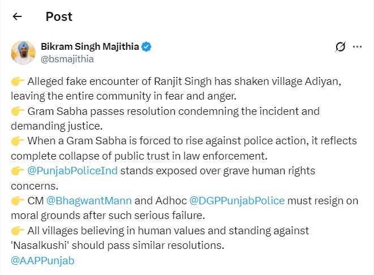
Task: Open the three-dot More options menu
Action: (x=358, y=47)
